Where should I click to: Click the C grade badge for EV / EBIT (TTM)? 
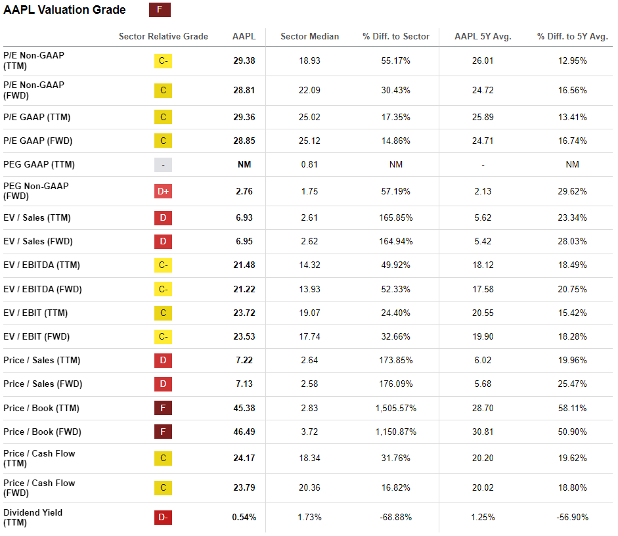tap(163, 313)
